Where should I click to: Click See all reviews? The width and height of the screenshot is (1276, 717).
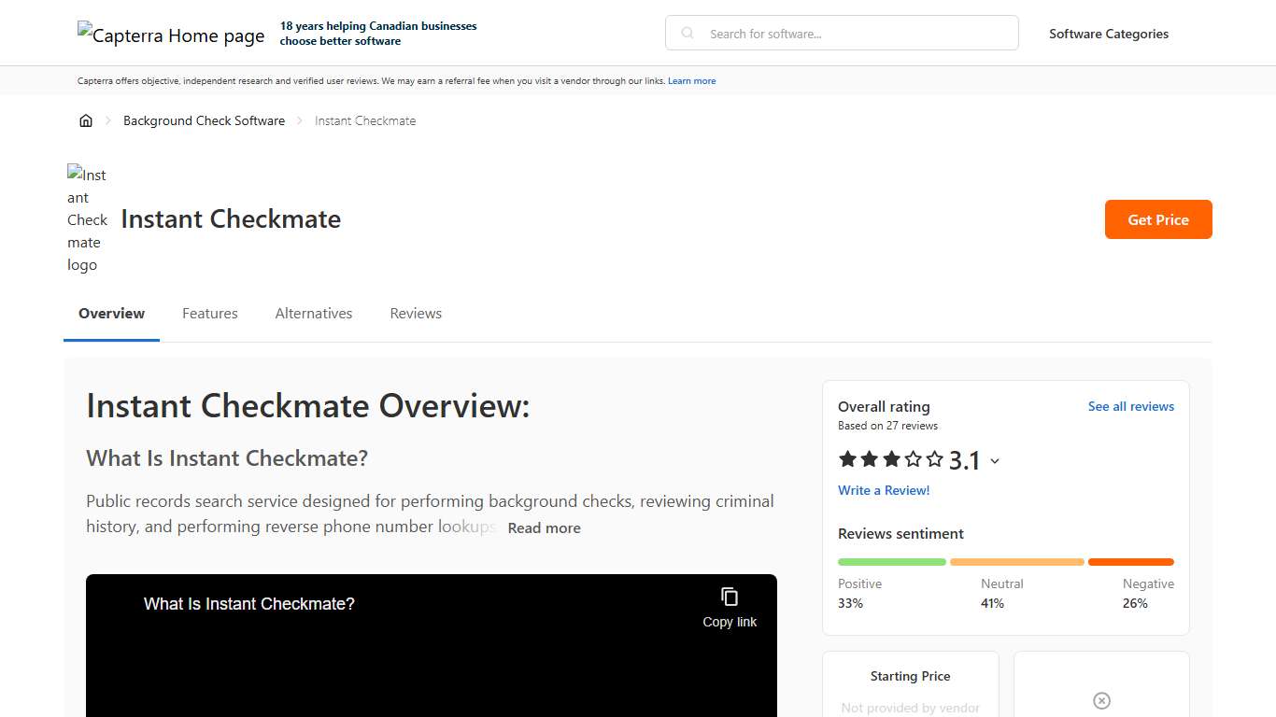coord(1131,406)
